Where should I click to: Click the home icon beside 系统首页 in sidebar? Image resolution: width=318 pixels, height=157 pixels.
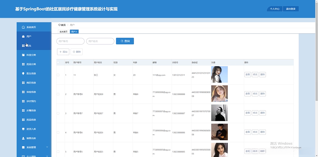point(23,27)
